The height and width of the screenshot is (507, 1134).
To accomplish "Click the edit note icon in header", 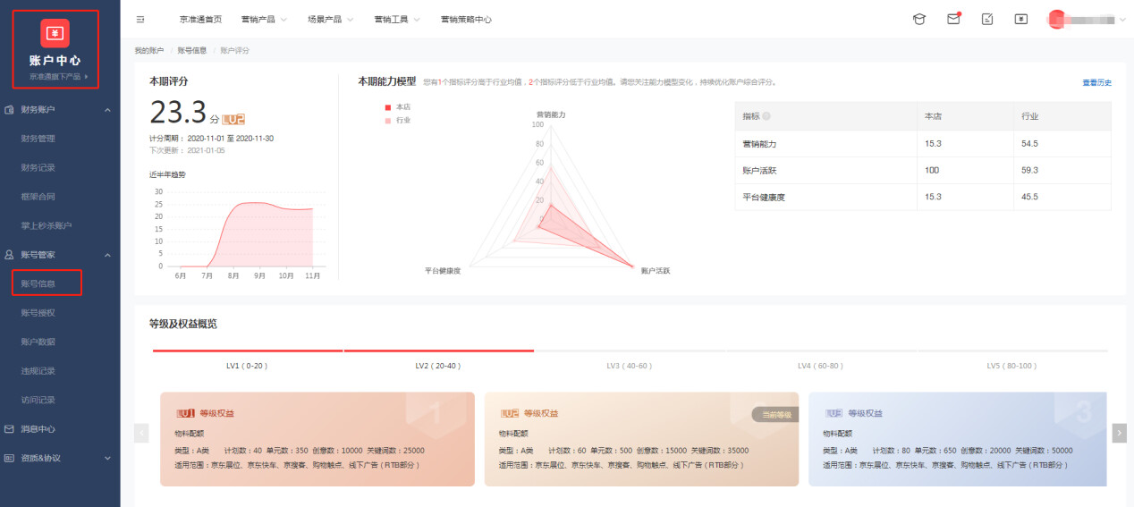I will pos(987,19).
